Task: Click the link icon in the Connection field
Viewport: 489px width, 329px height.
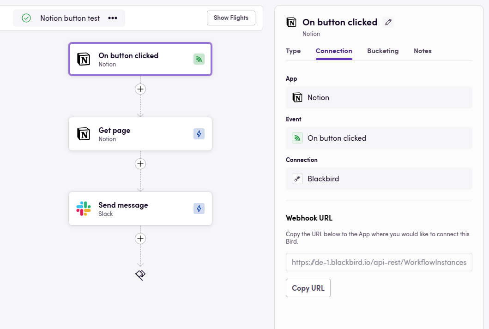Action: [x=297, y=179]
